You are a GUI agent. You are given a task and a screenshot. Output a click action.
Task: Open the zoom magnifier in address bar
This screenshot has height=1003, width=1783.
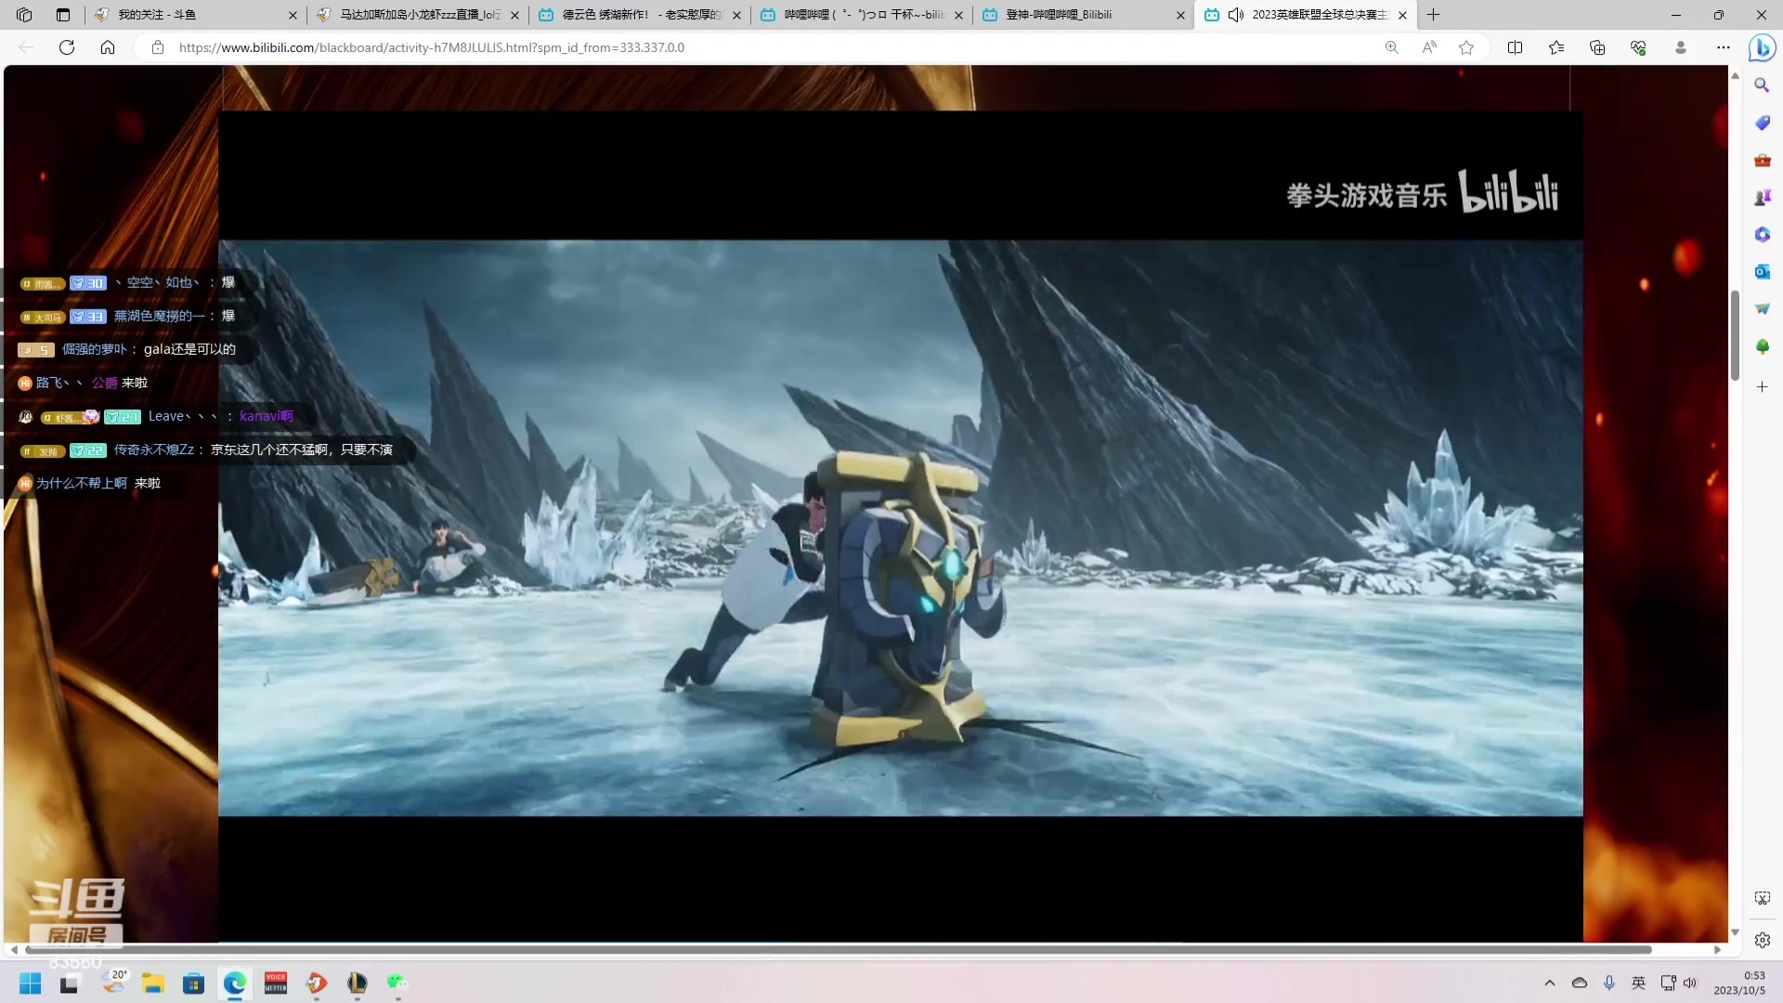pos(1391,47)
